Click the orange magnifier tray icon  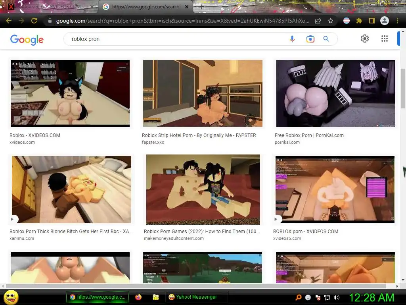click(x=299, y=297)
